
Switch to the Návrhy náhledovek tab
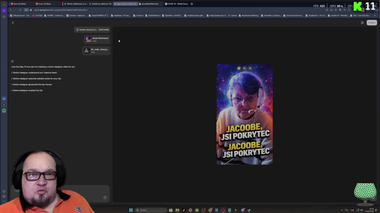point(76,4)
